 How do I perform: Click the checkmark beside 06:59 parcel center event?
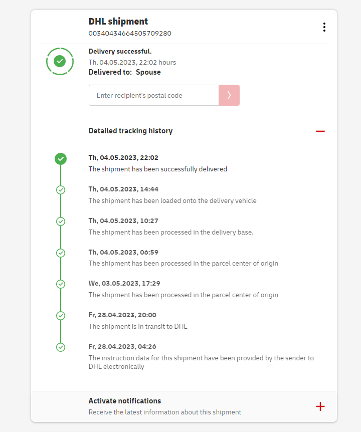[61, 253]
